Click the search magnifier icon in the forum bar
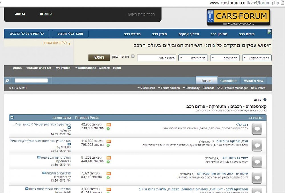Viewport: 285px width, 193px height. pyautogui.click(x=7, y=81)
